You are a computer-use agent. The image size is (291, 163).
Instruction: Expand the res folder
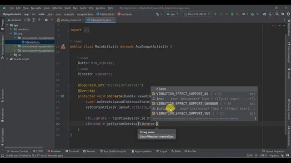(11, 55)
